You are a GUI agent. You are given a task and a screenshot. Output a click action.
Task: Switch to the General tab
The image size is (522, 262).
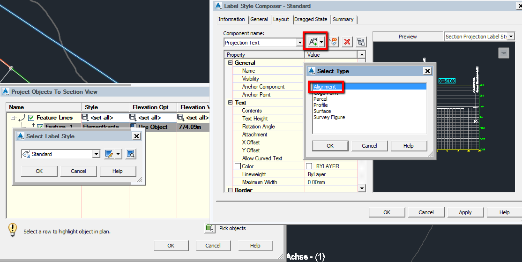pos(259,19)
